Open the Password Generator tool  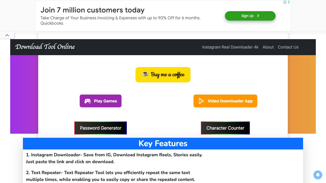coord(101,128)
